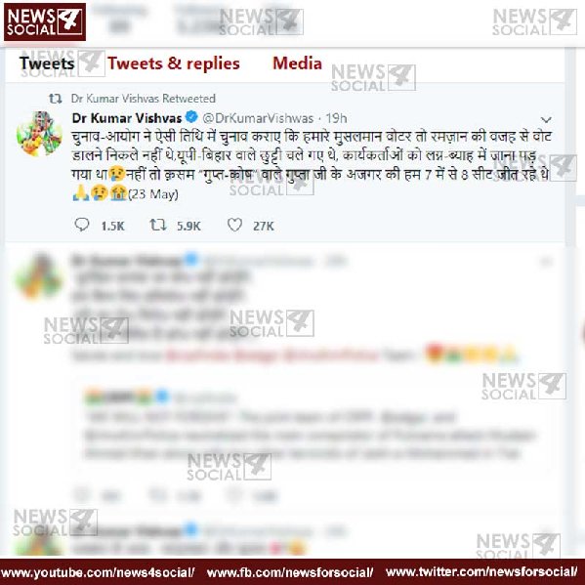Click News Social logo at top left
The width and height of the screenshot is (585, 585).
(45, 22)
